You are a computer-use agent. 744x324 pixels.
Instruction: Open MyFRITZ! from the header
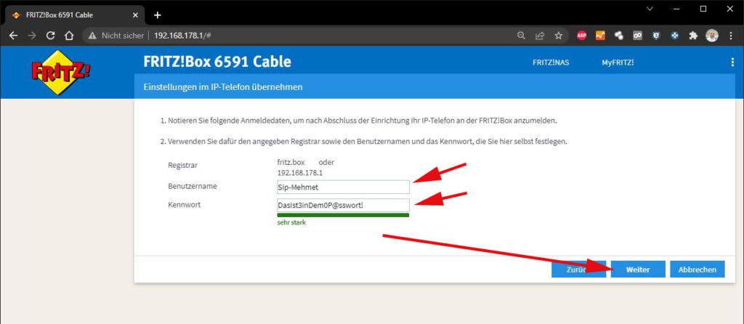click(618, 62)
